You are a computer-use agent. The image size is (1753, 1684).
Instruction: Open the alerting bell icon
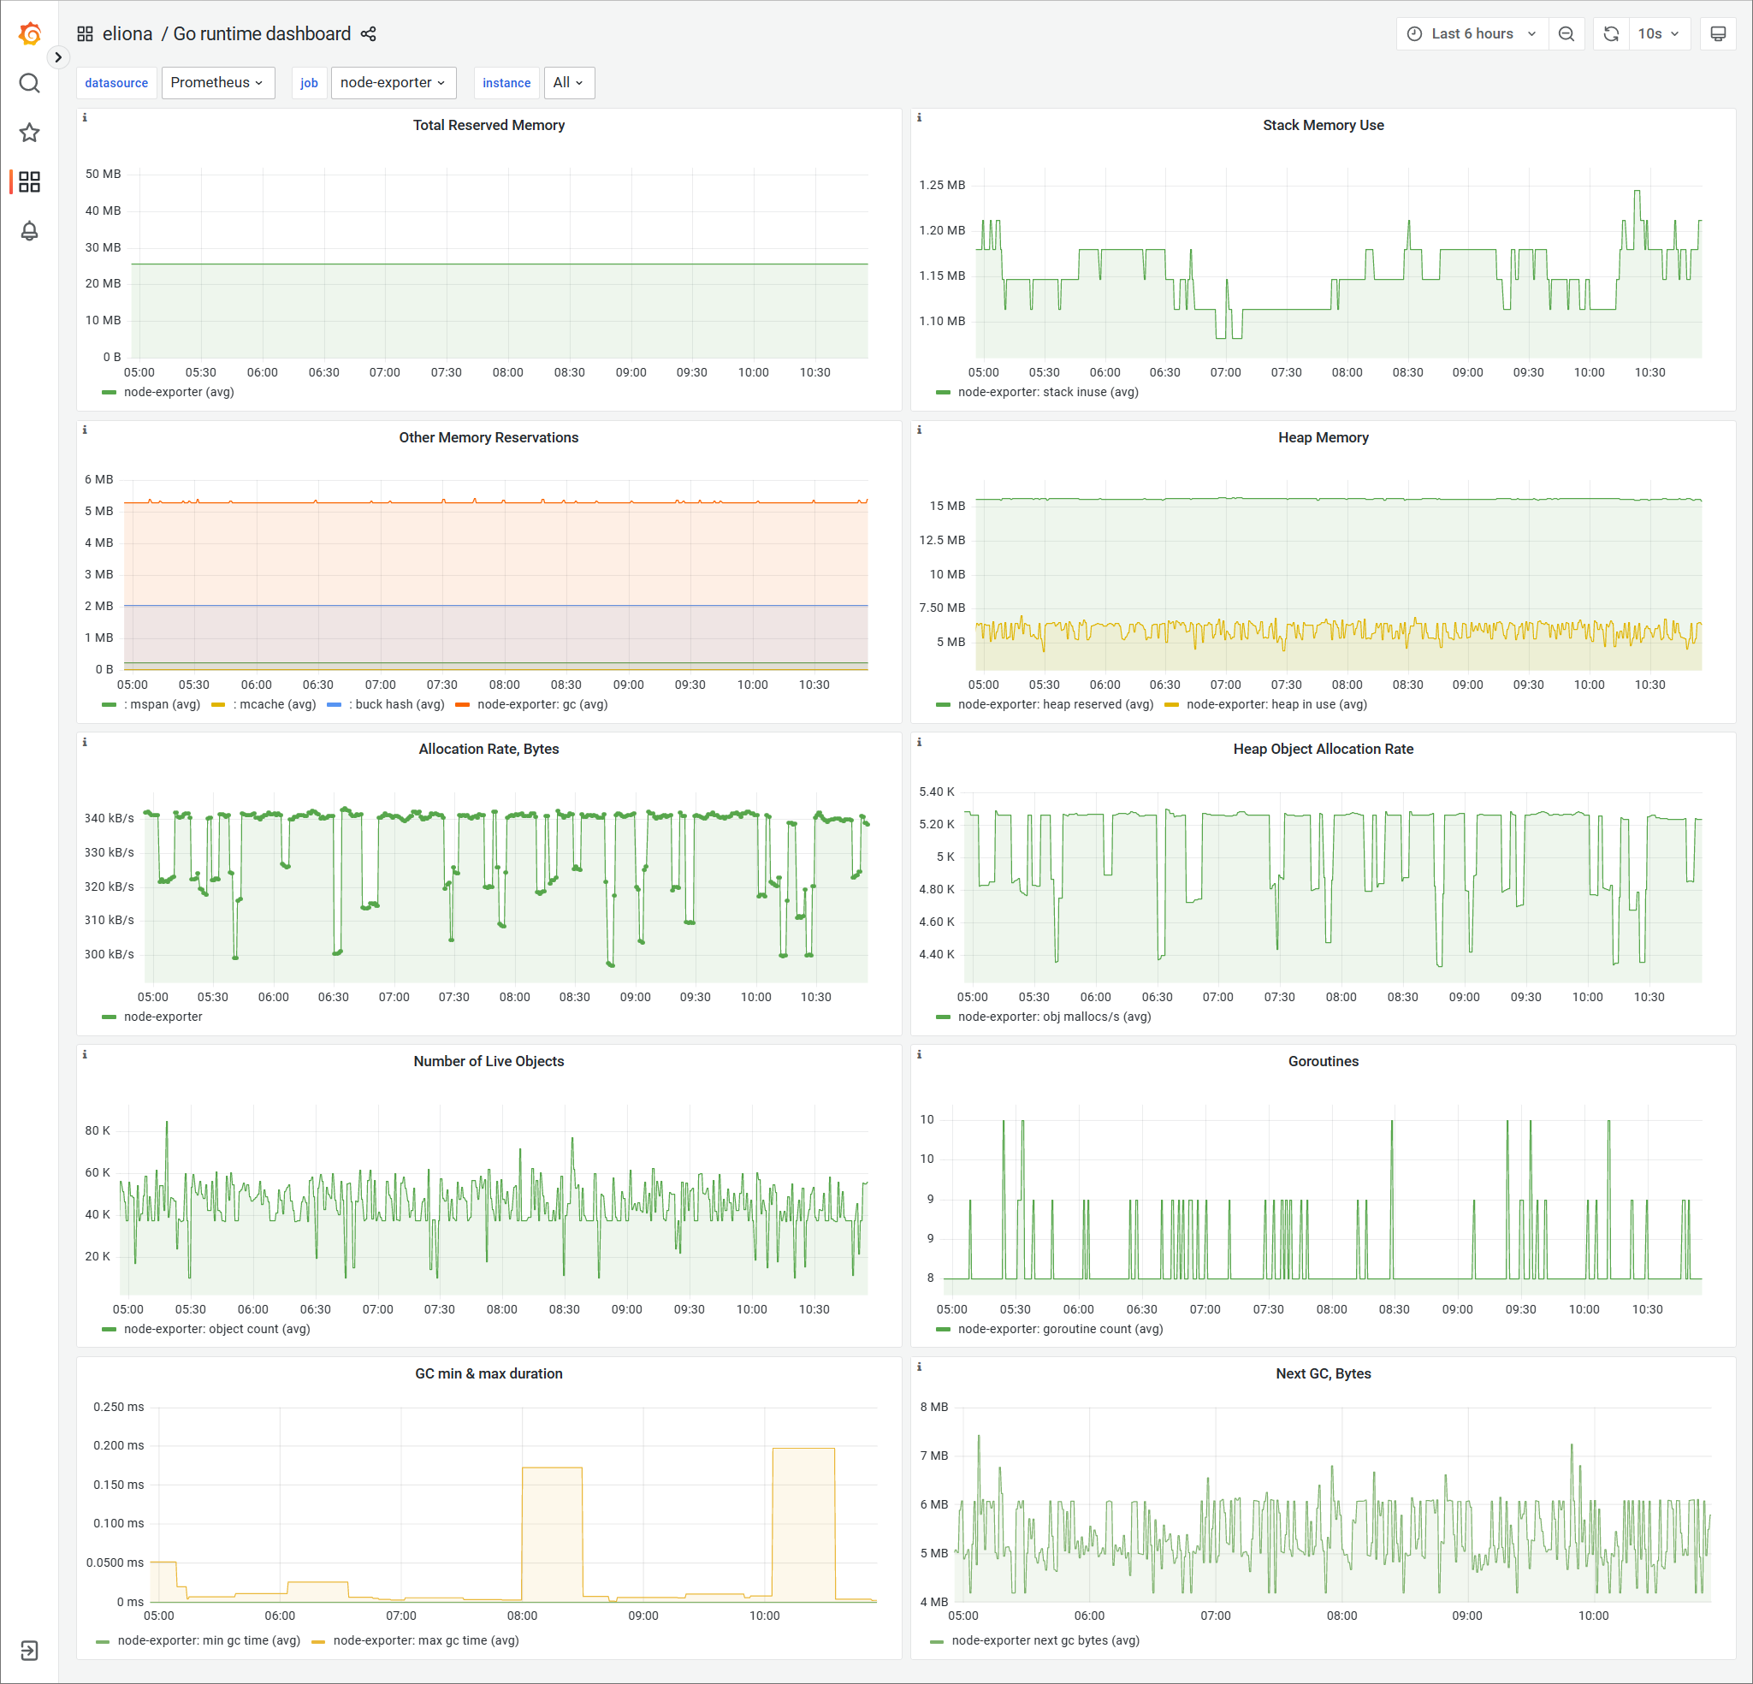(x=29, y=231)
